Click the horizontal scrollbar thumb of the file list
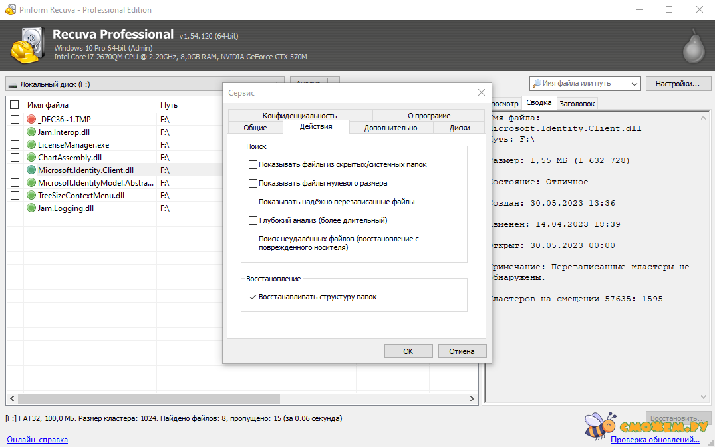715x447 pixels. point(149,398)
